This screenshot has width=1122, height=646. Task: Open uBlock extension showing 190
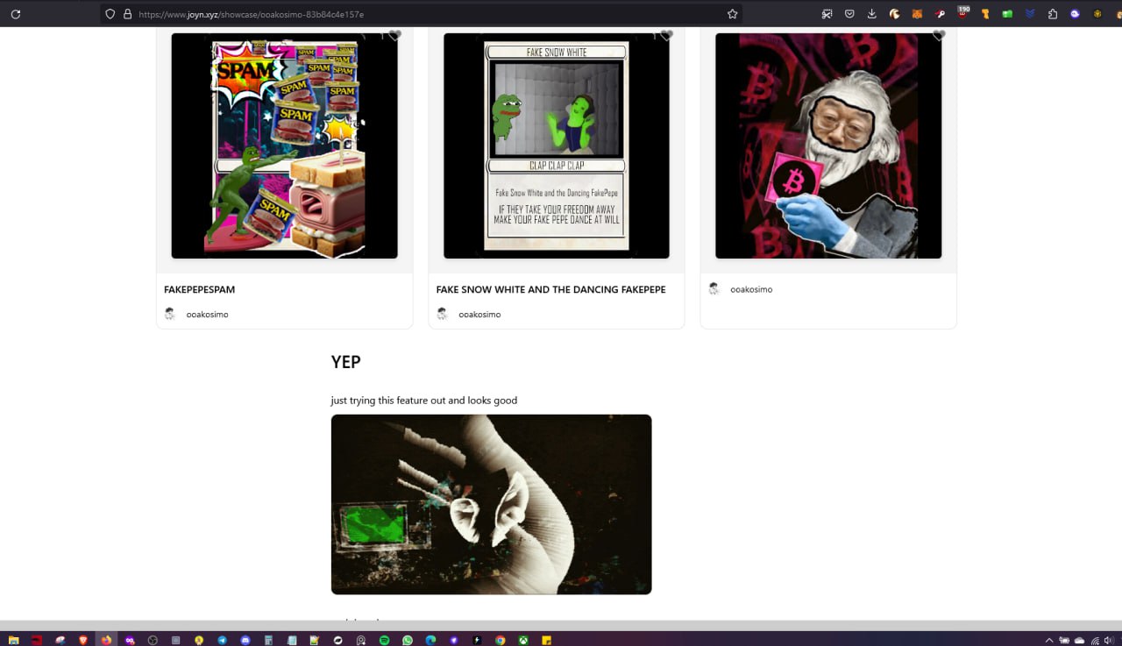click(x=963, y=13)
